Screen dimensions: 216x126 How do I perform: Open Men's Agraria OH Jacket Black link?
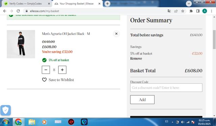click(x=66, y=34)
